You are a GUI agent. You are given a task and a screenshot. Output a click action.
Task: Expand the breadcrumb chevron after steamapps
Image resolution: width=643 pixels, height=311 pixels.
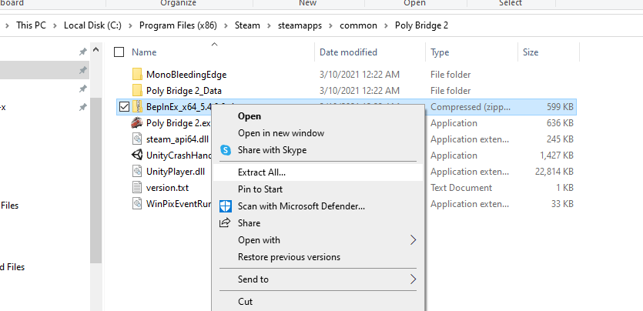(x=333, y=25)
